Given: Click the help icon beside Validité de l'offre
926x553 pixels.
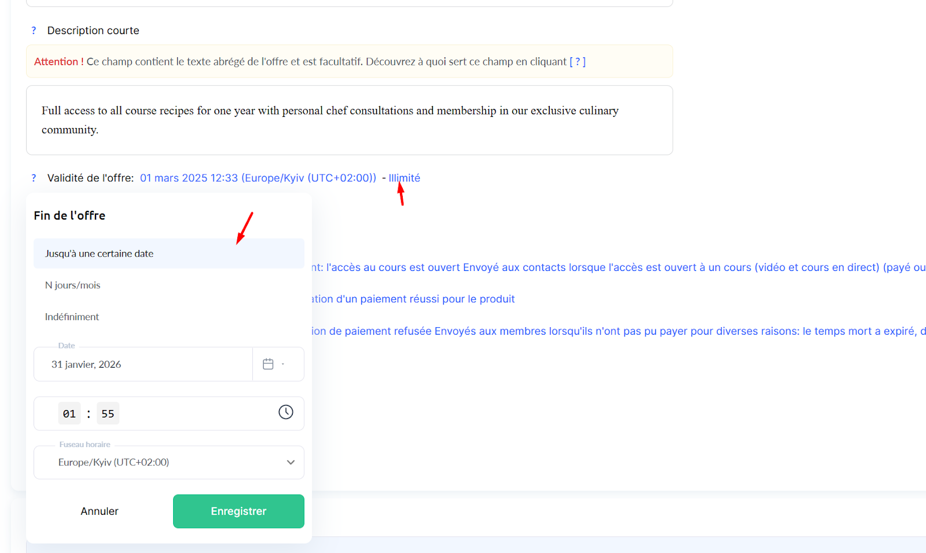Looking at the screenshot, I should pos(34,178).
